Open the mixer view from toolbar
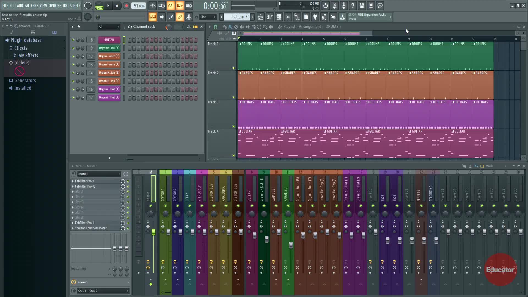This screenshot has width=528, height=297. point(288,17)
